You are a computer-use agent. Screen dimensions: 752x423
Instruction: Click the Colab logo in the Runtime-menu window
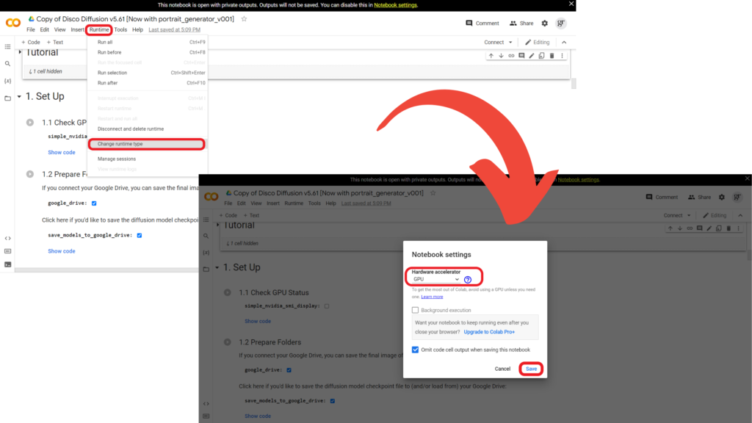[x=13, y=23]
